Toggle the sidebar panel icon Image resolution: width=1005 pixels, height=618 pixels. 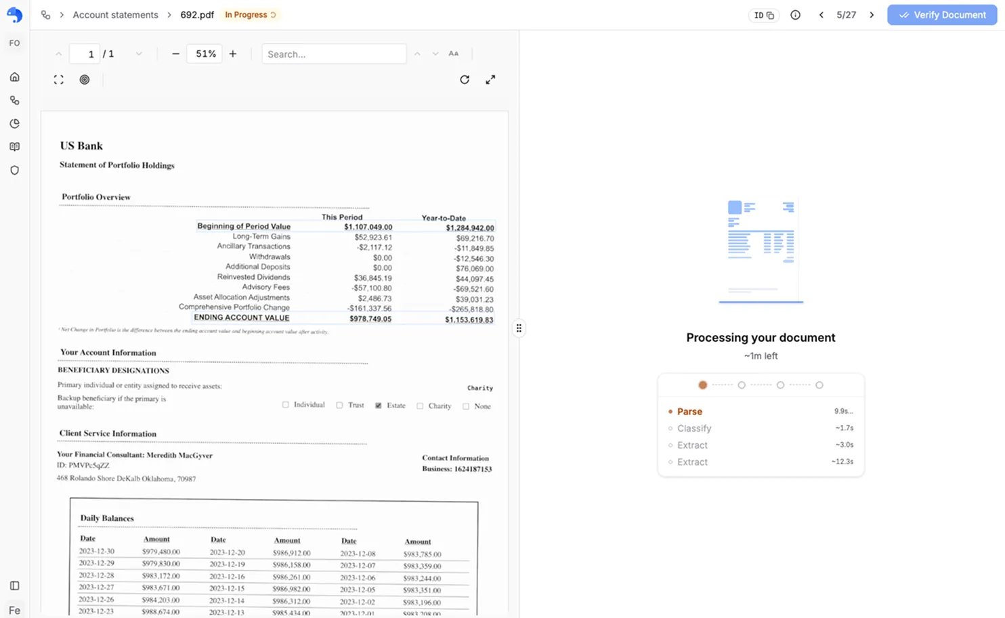14,586
